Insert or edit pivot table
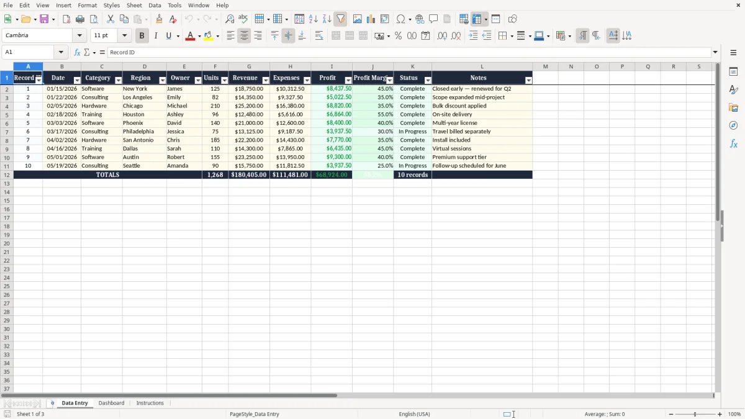745x419 pixels. tap(384, 19)
